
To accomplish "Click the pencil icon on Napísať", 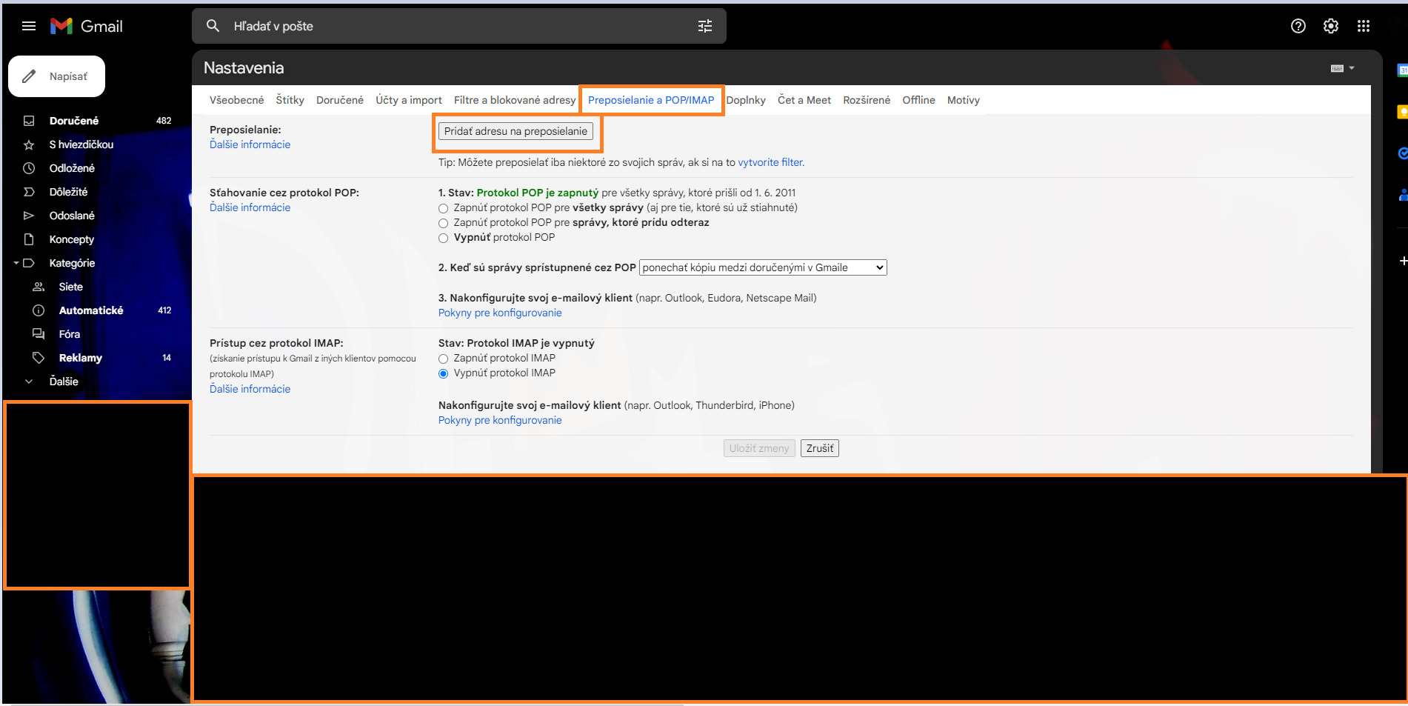I will pyautogui.click(x=29, y=76).
